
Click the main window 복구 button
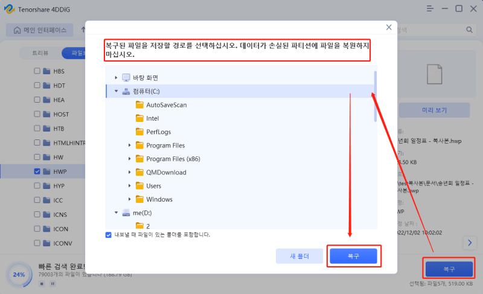point(449,269)
